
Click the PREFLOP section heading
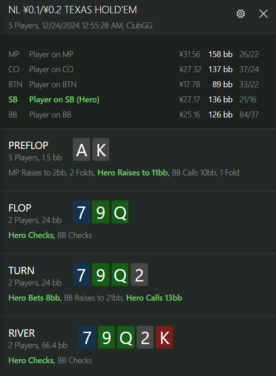(x=28, y=145)
